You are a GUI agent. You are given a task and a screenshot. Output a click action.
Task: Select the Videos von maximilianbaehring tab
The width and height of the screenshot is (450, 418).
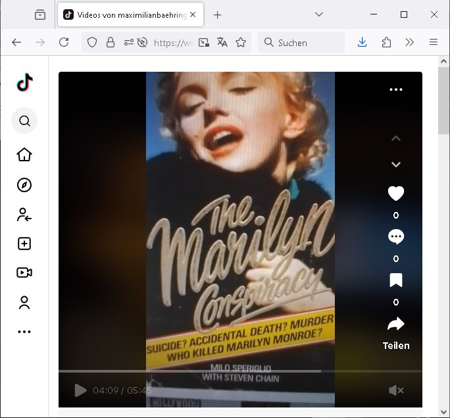[130, 14]
